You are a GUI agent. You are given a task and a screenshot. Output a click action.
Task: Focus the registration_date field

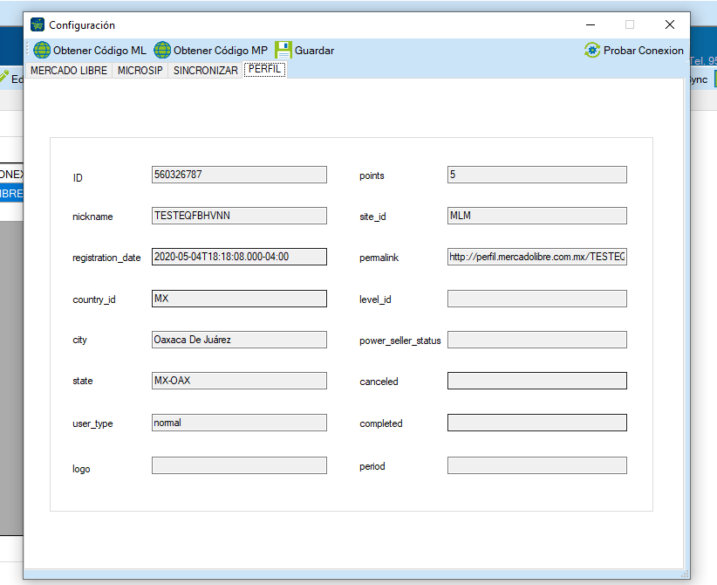[x=239, y=257]
